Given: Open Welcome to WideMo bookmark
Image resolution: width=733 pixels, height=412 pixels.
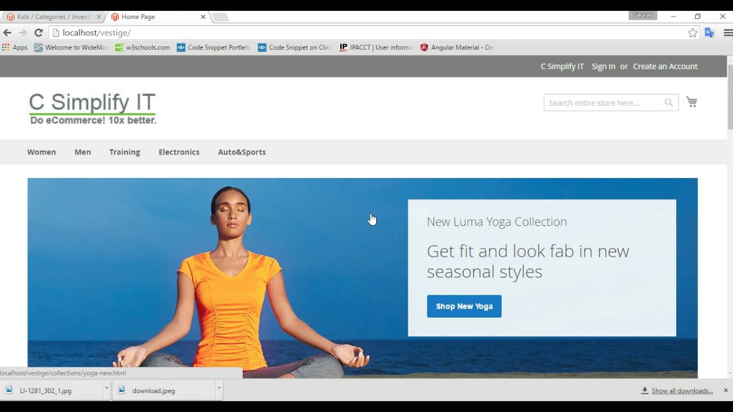Looking at the screenshot, I should click(71, 47).
